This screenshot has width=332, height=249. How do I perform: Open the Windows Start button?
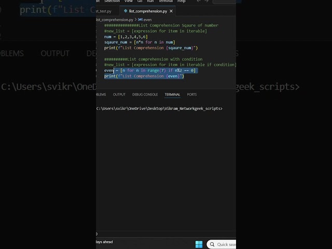click(199, 244)
